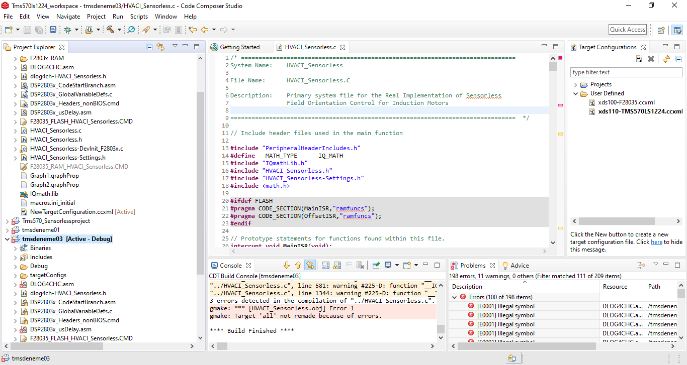Image resolution: width=687 pixels, height=365 pixels.
Task: Toggle Pin Console button
Action: [376, 265]
